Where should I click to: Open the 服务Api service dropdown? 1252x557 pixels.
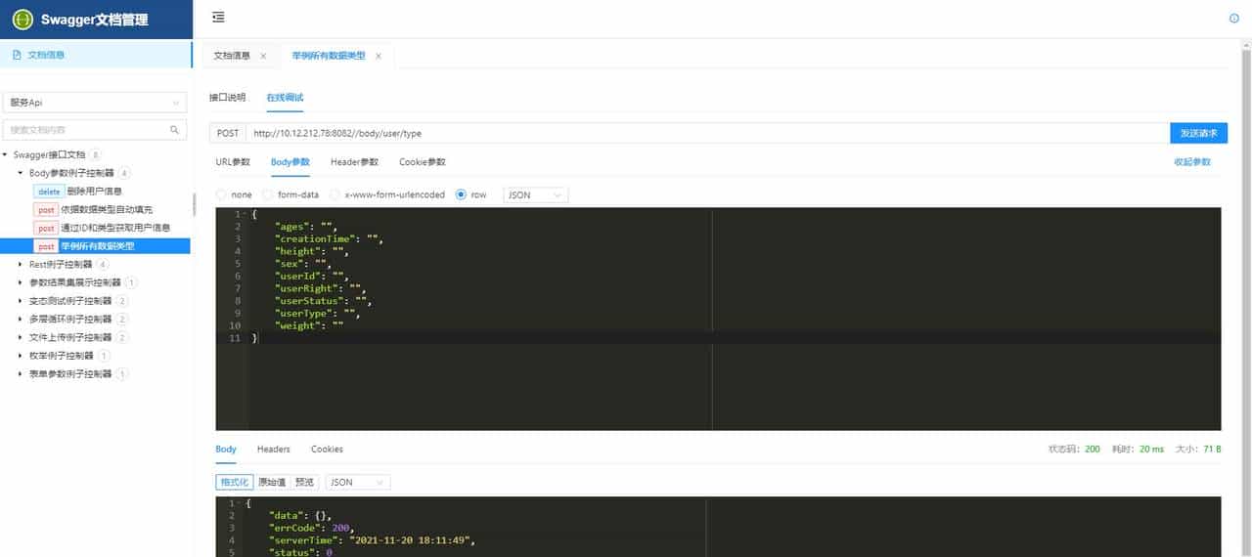click(x=95, y=103)
